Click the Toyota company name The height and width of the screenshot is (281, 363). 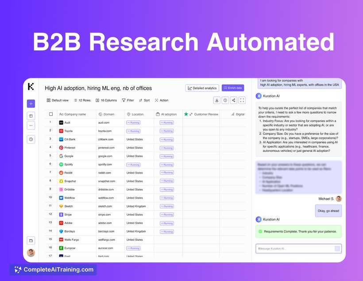pos(69,131)
